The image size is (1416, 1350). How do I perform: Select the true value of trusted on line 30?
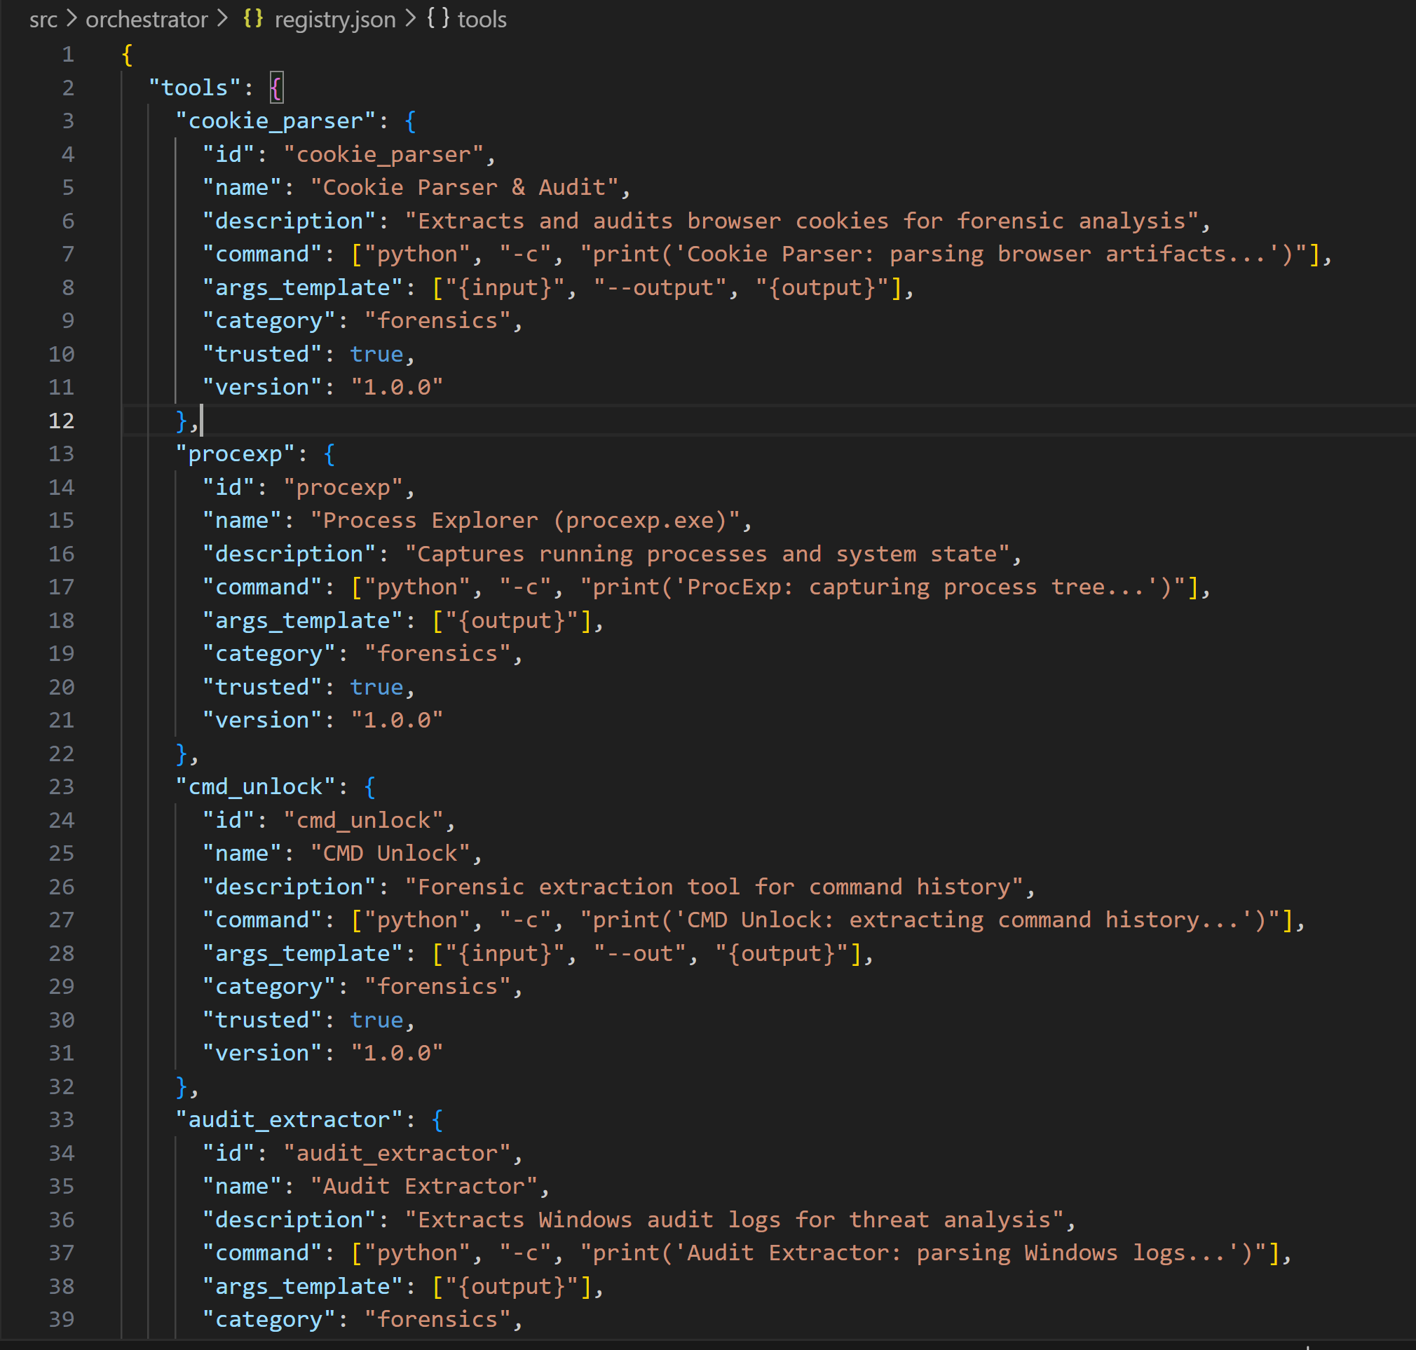coord(376,1019)
